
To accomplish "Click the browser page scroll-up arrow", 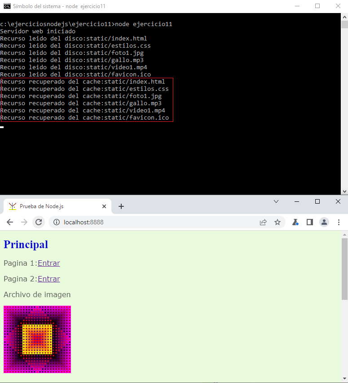I will (x=344, y=235).
